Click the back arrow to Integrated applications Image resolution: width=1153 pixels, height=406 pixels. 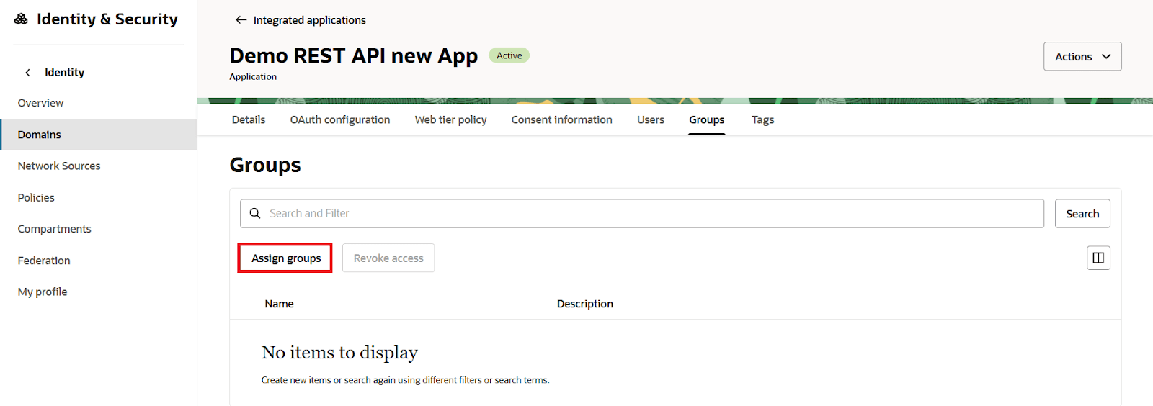coord(241,20)
